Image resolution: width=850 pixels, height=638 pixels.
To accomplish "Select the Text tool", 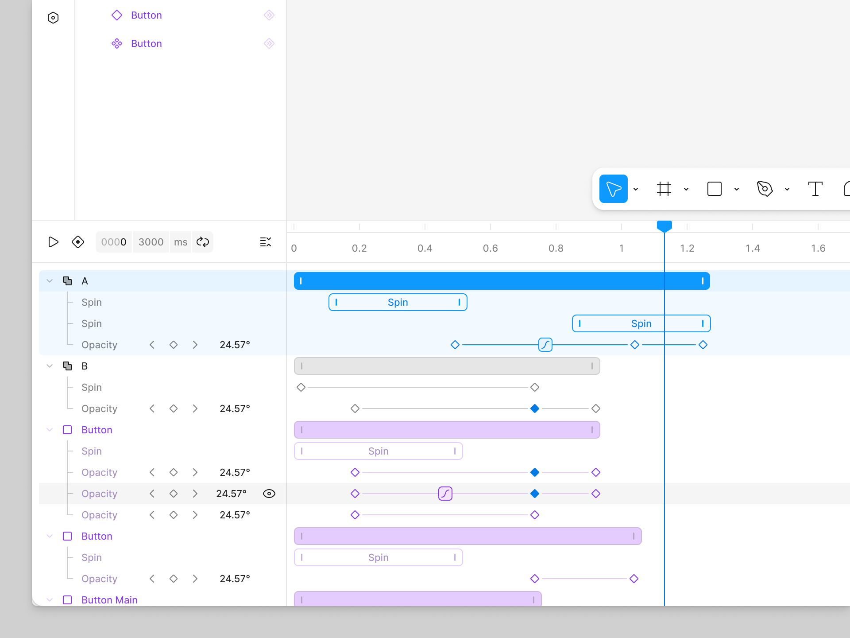I will [x=815, y=189].
